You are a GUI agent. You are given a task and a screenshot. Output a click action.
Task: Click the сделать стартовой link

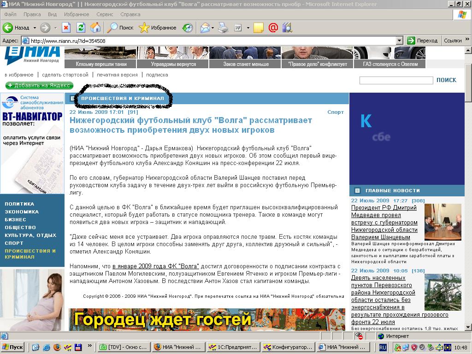tap(65, 75)
